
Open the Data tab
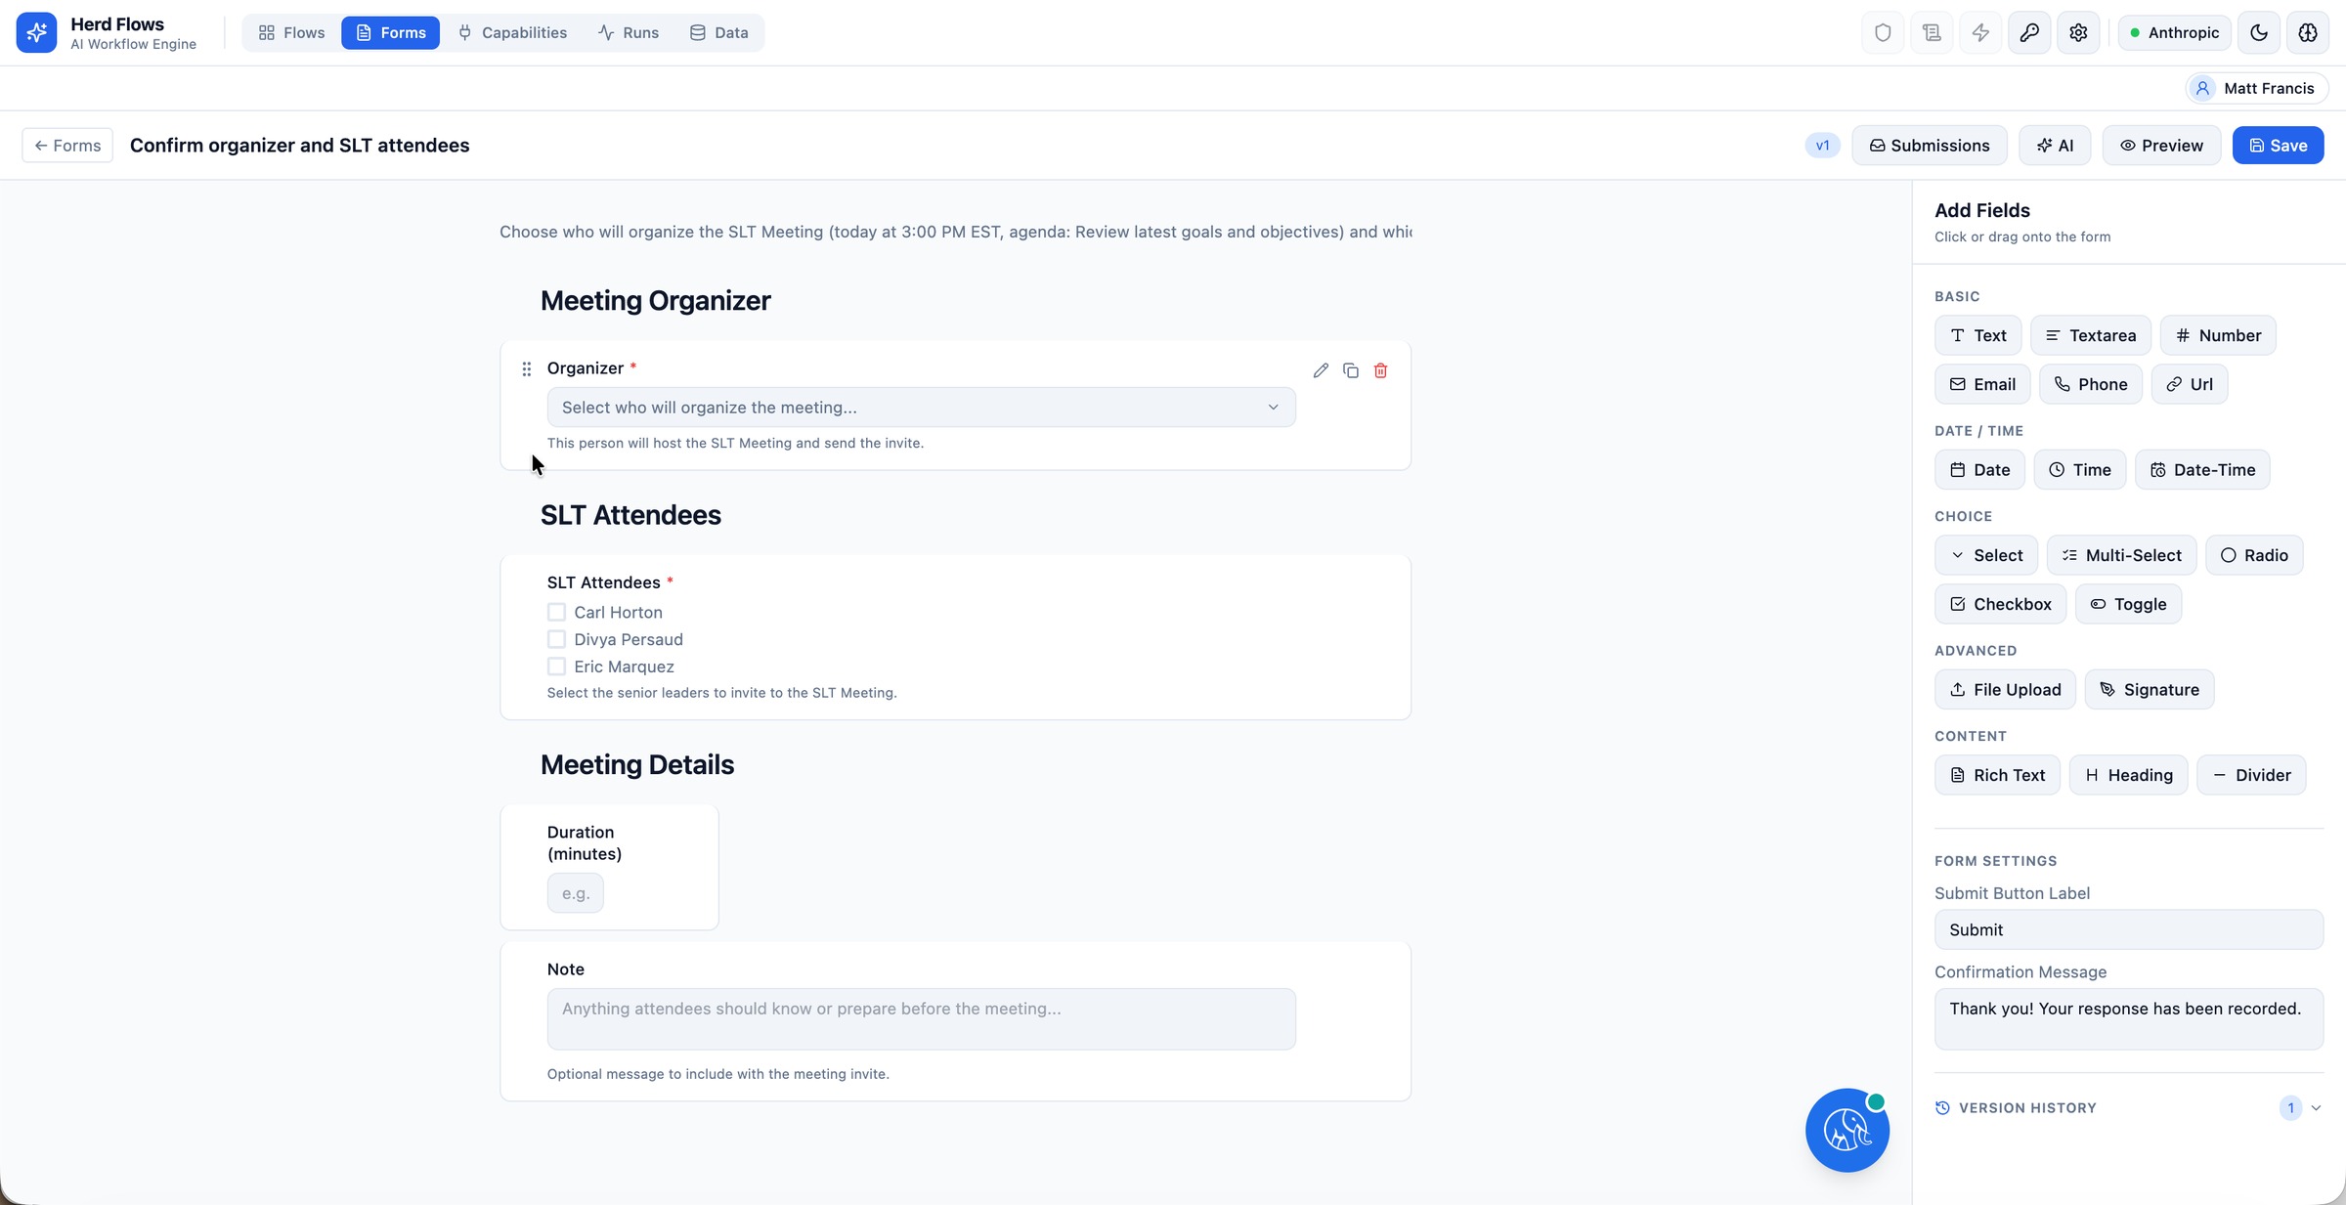(718, 33)
